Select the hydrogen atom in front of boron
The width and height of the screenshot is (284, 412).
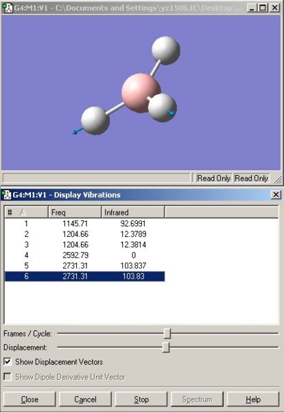coord(162,108)
